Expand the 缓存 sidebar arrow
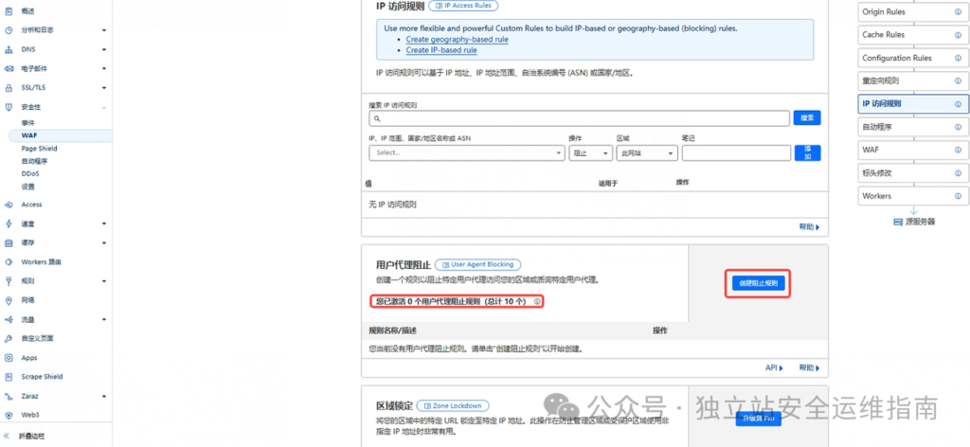 pyautogui.click(x=104, y=243)
